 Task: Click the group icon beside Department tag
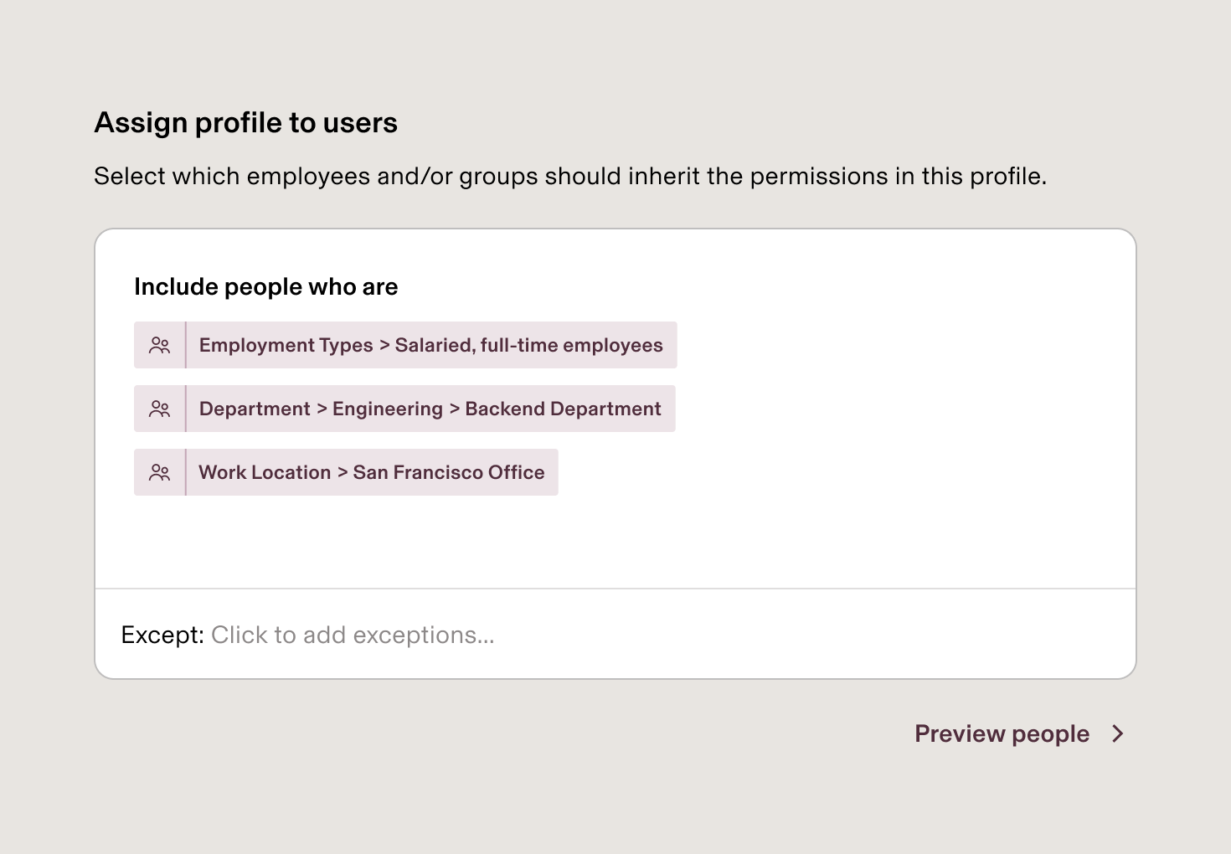coord(159,409)
